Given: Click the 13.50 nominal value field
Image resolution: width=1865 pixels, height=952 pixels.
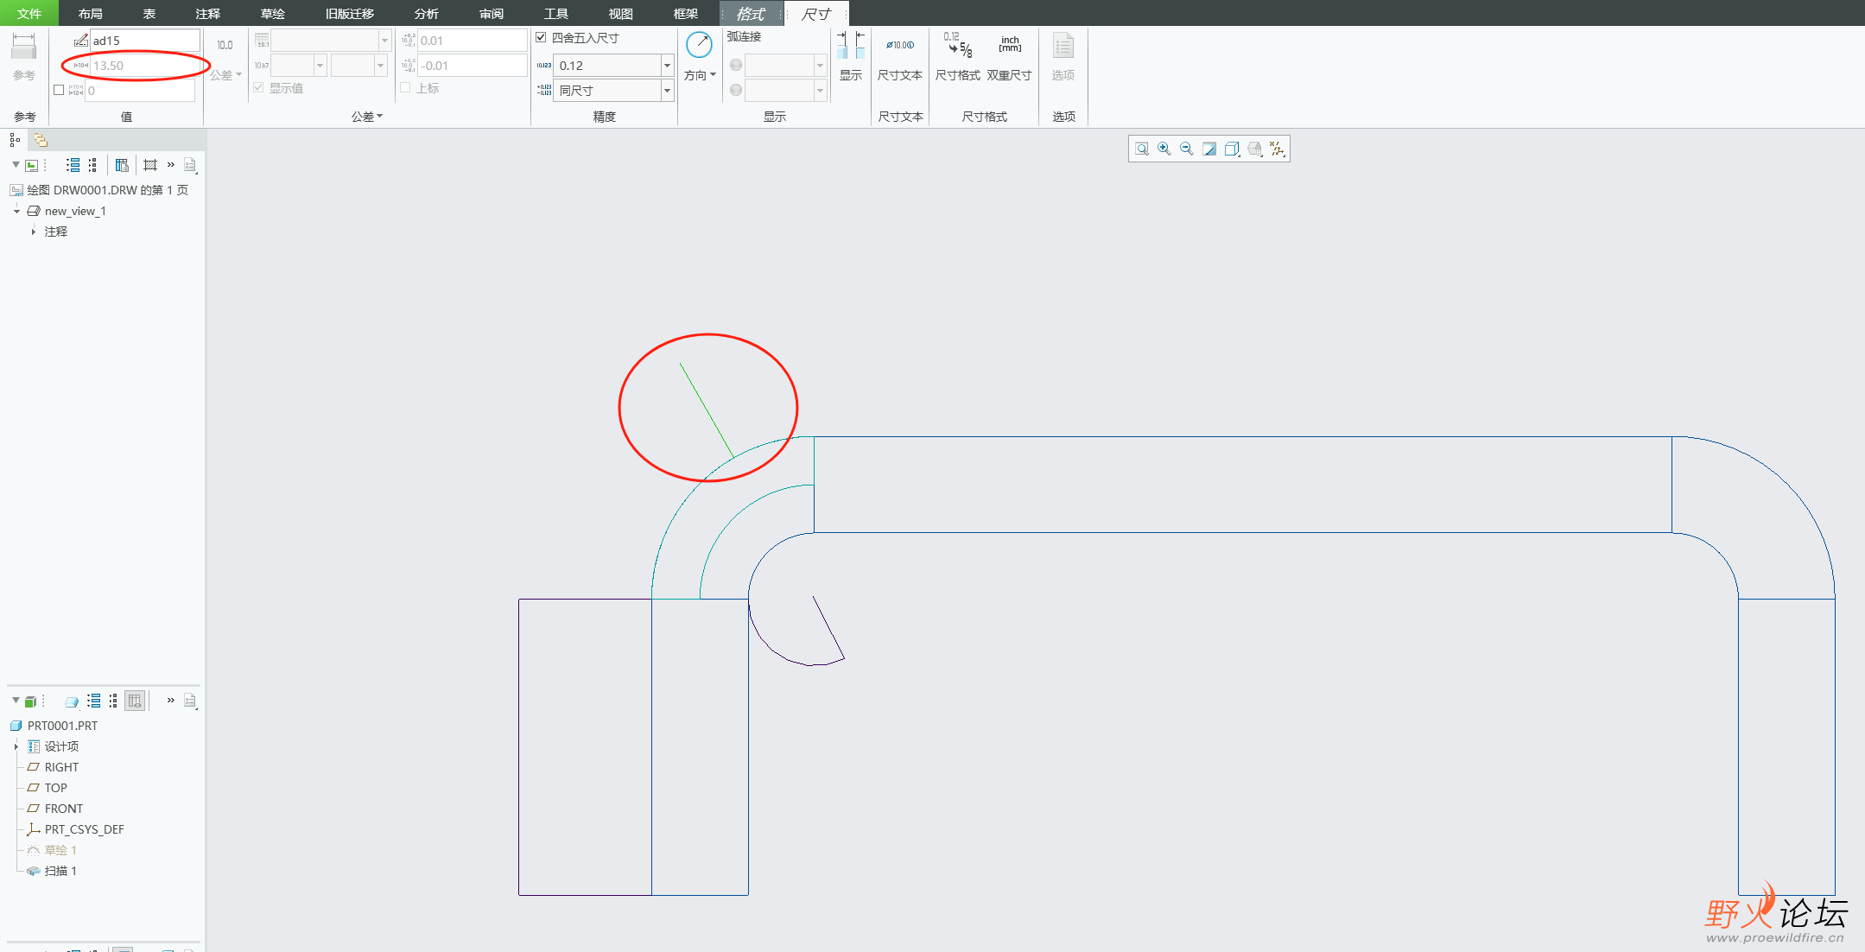Looking at the screenshot, I should coord(145,66).
